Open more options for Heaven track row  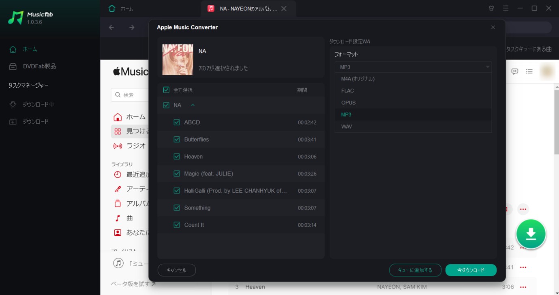(x=523, y=287)
